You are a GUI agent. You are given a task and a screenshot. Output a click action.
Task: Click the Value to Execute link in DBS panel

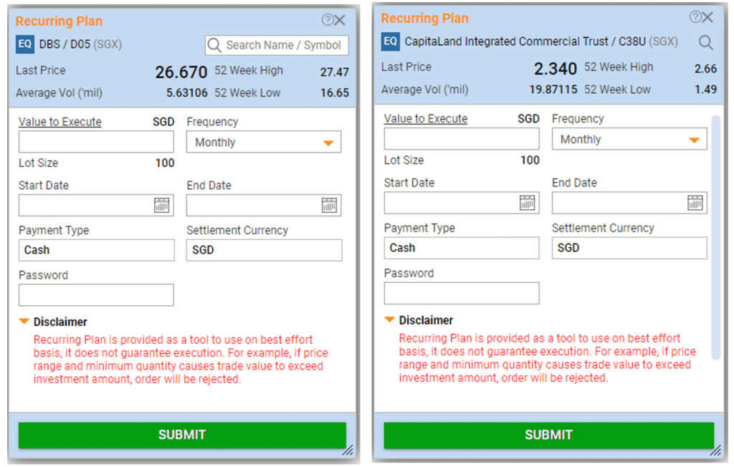[60, 122]
